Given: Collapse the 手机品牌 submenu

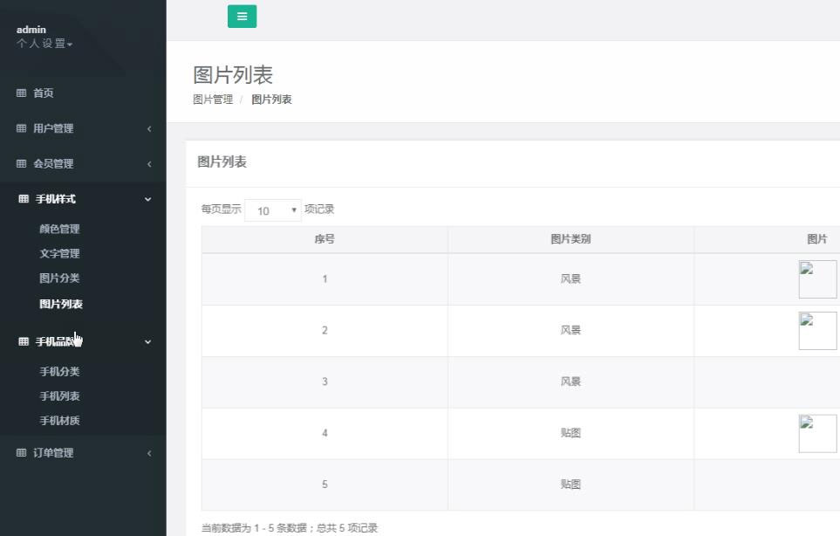Looking at the screenshot, I should pos(148,341).
